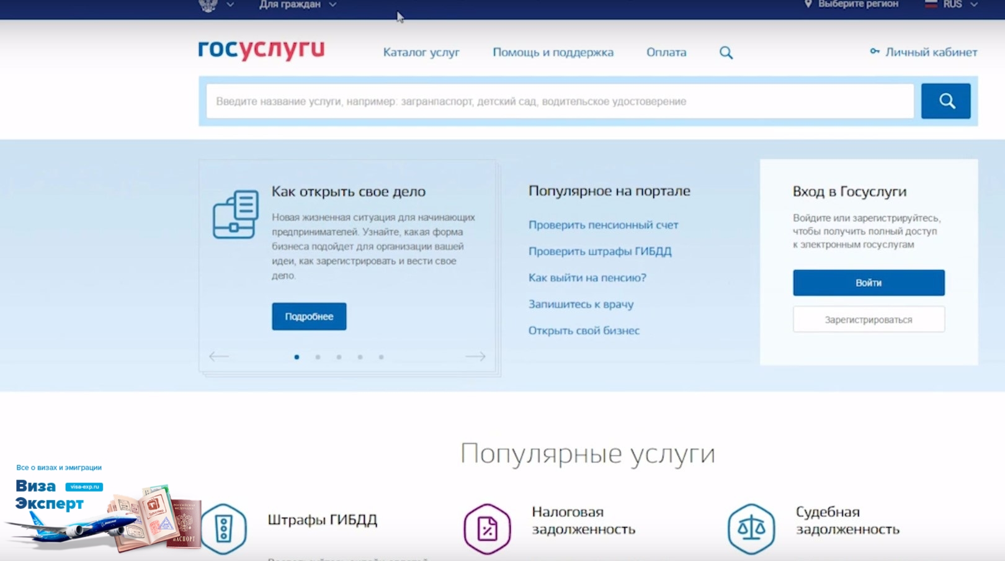Open Проверить пенсионный счет link
The height and width of the screenshot is (561, 1005).
[x=603, y=225]
